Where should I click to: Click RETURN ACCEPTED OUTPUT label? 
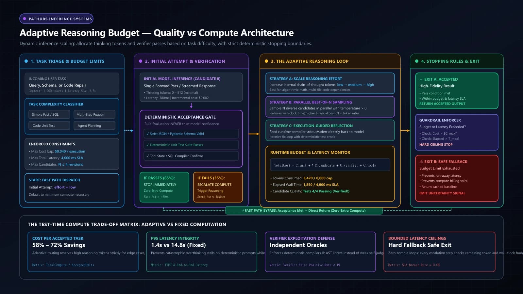click(442, 104)
